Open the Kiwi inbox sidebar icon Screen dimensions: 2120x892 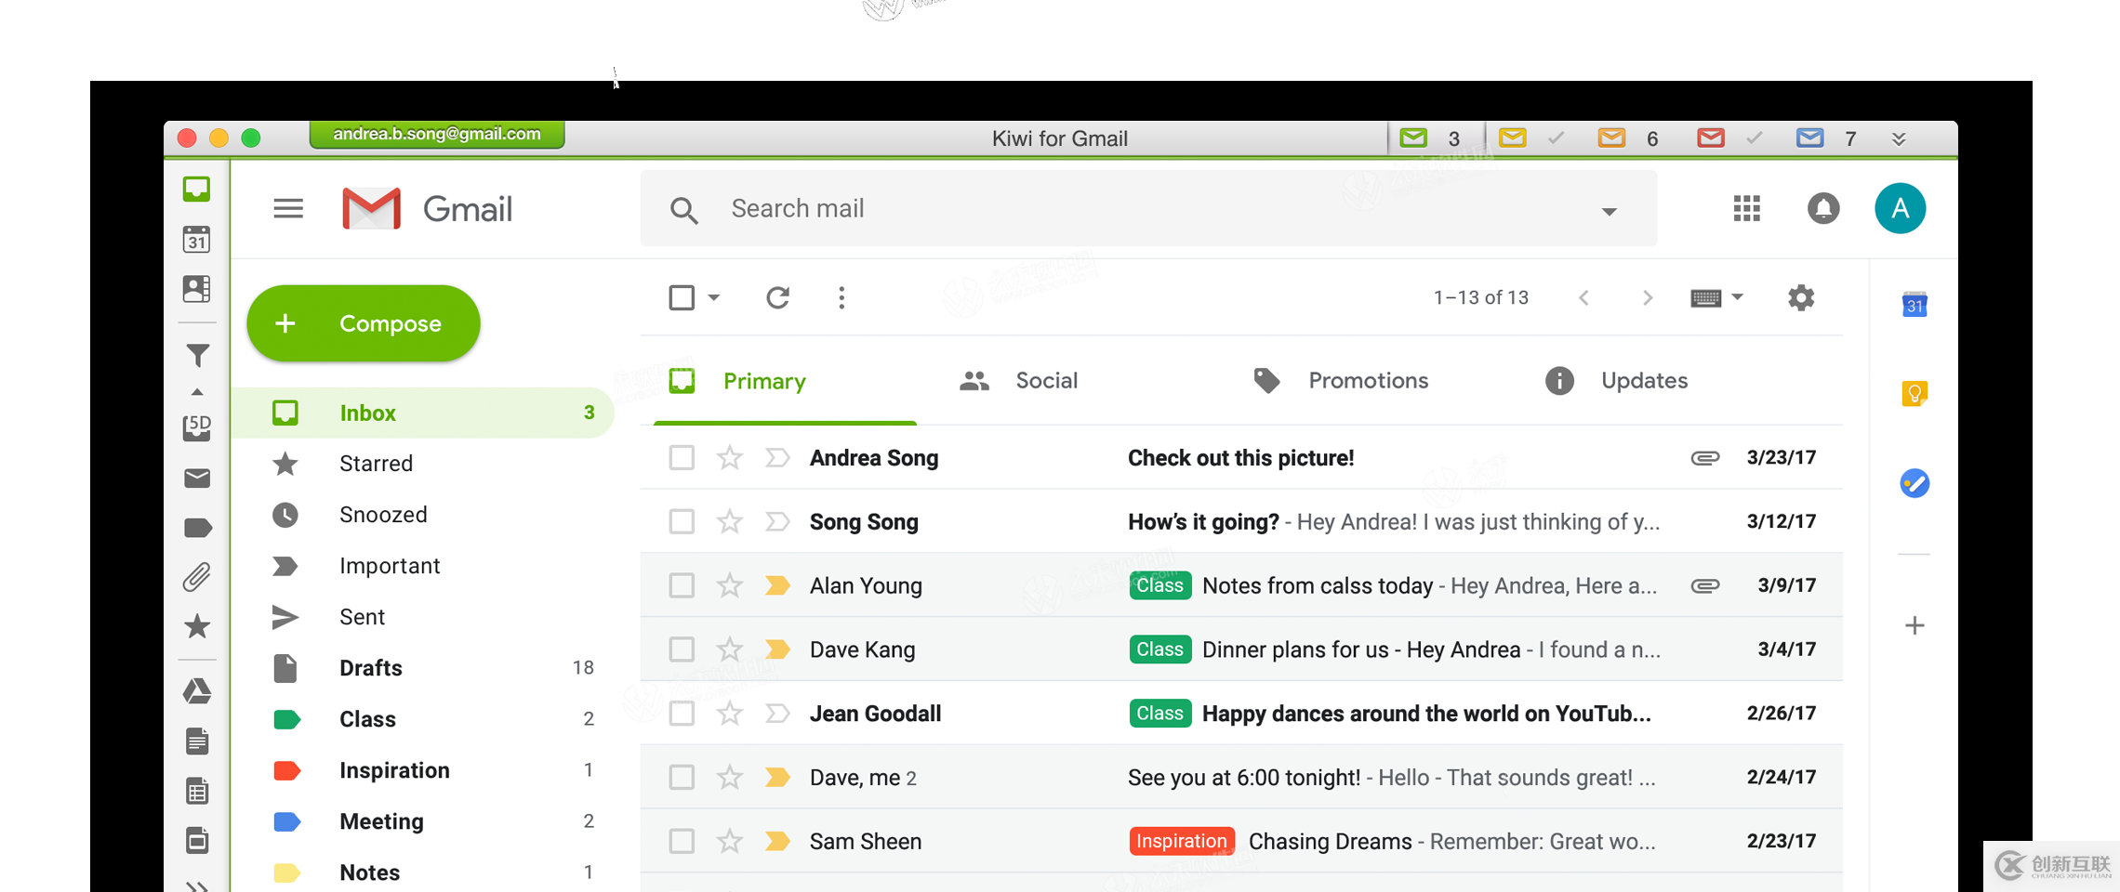coord(196,190)
